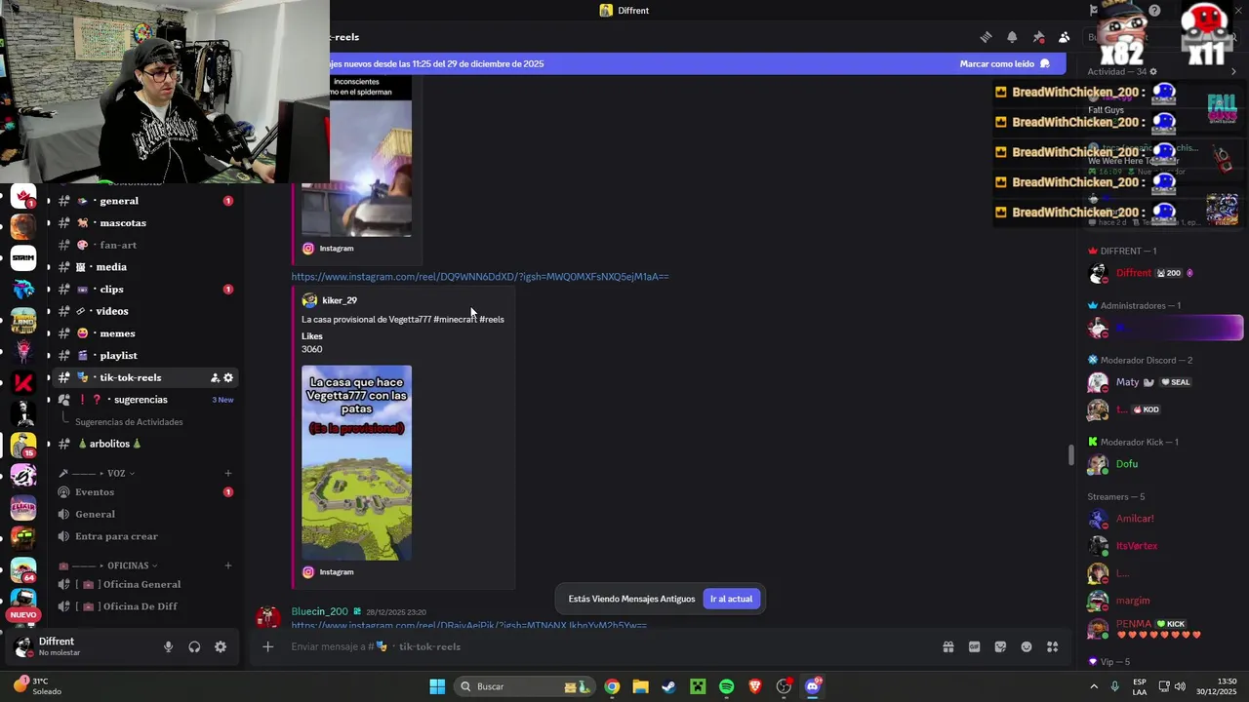
Task: Open Vegetta777 casa reel thumbnail
Action: 356,463
